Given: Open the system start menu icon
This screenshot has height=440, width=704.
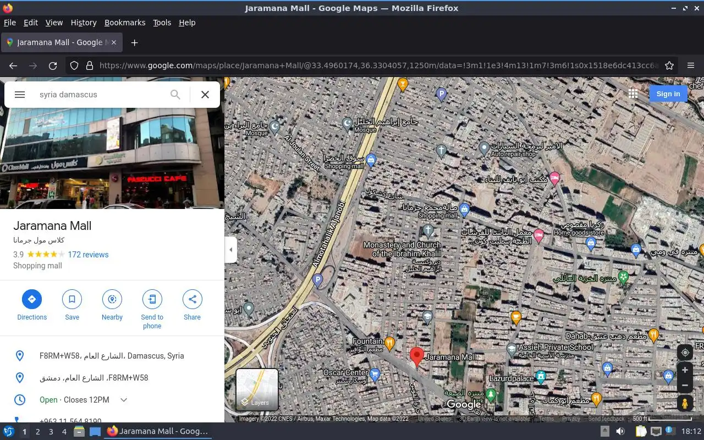Looking at the screenshot, I should point(9,432).
